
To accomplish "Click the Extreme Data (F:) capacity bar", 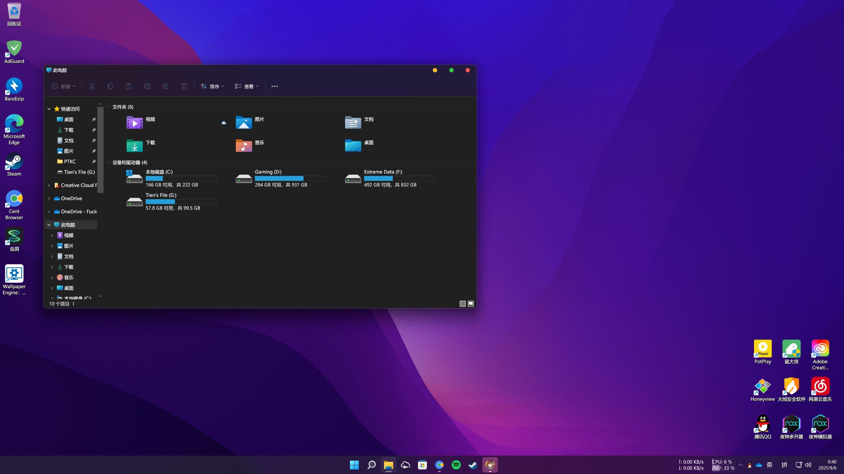I will coord(399,178).
